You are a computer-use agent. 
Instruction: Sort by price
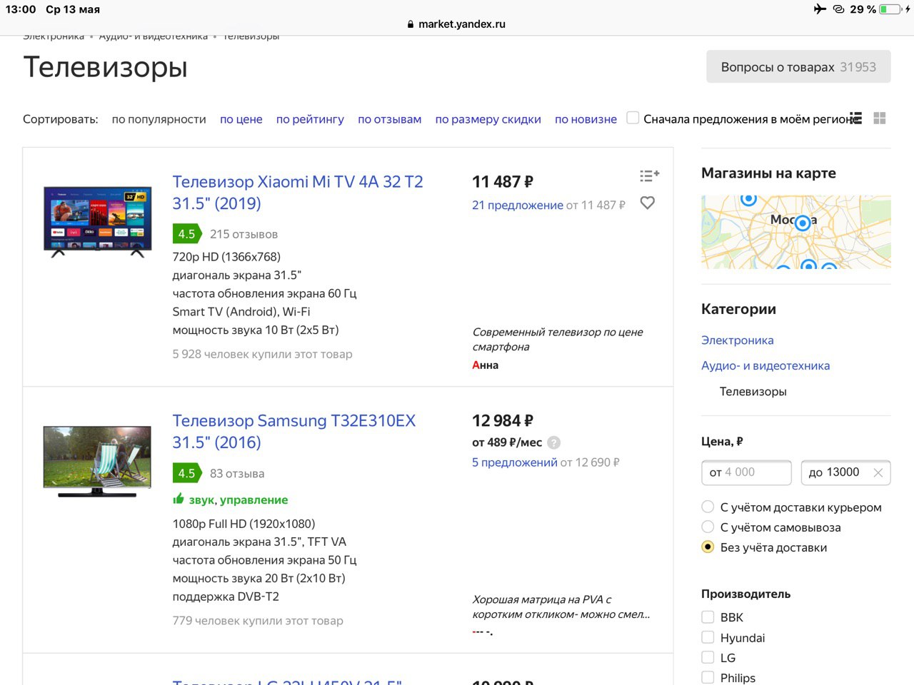(x=241, y=119)
